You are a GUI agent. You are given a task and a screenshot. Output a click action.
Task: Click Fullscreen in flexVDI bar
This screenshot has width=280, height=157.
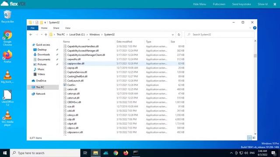219,4
